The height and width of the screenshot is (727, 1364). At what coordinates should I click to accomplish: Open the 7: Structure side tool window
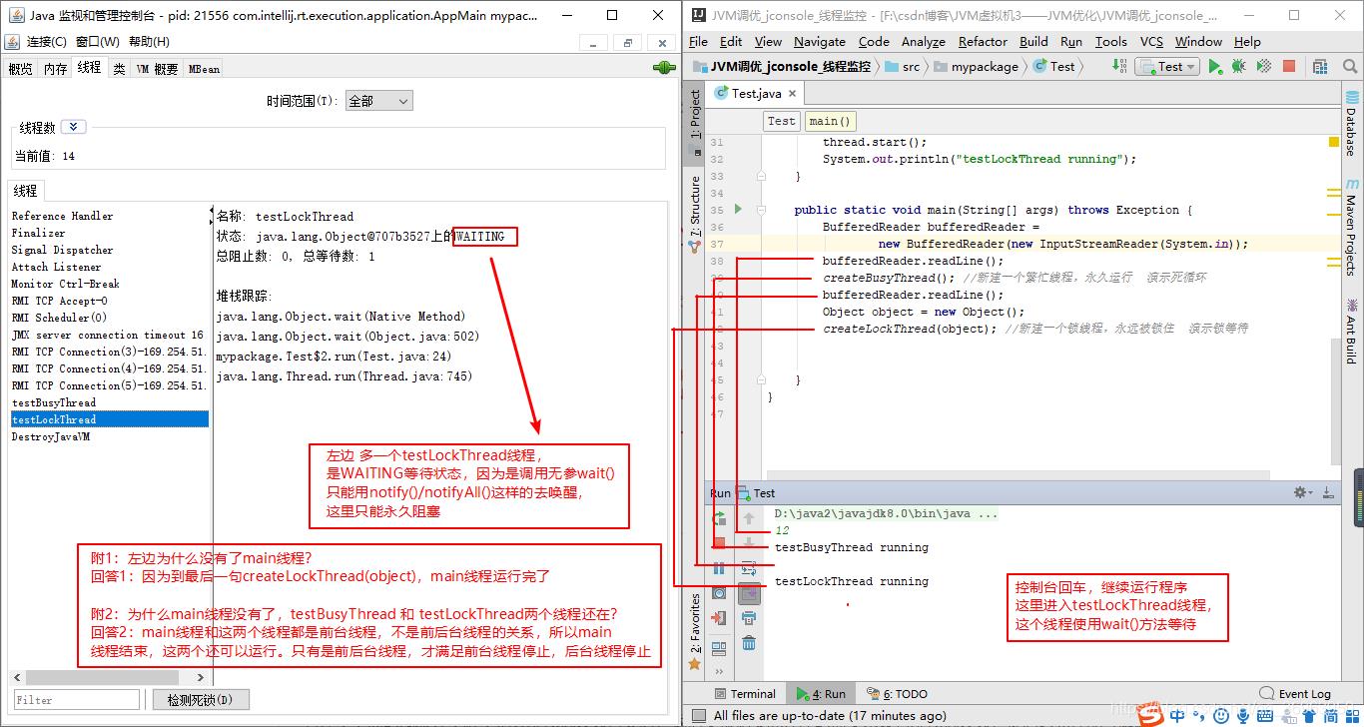point(695,215)
